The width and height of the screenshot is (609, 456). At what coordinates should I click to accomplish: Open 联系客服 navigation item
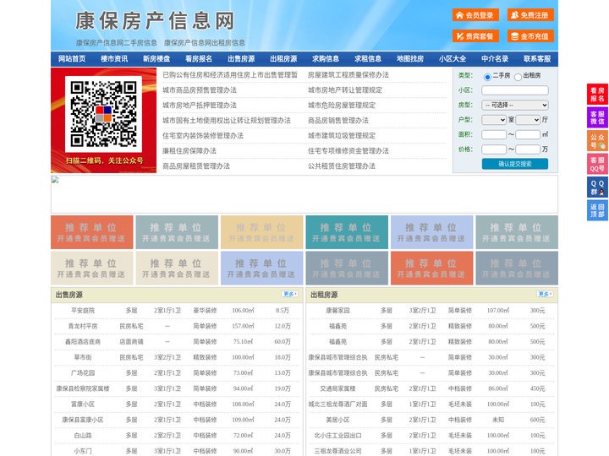[x=537, y=59]
